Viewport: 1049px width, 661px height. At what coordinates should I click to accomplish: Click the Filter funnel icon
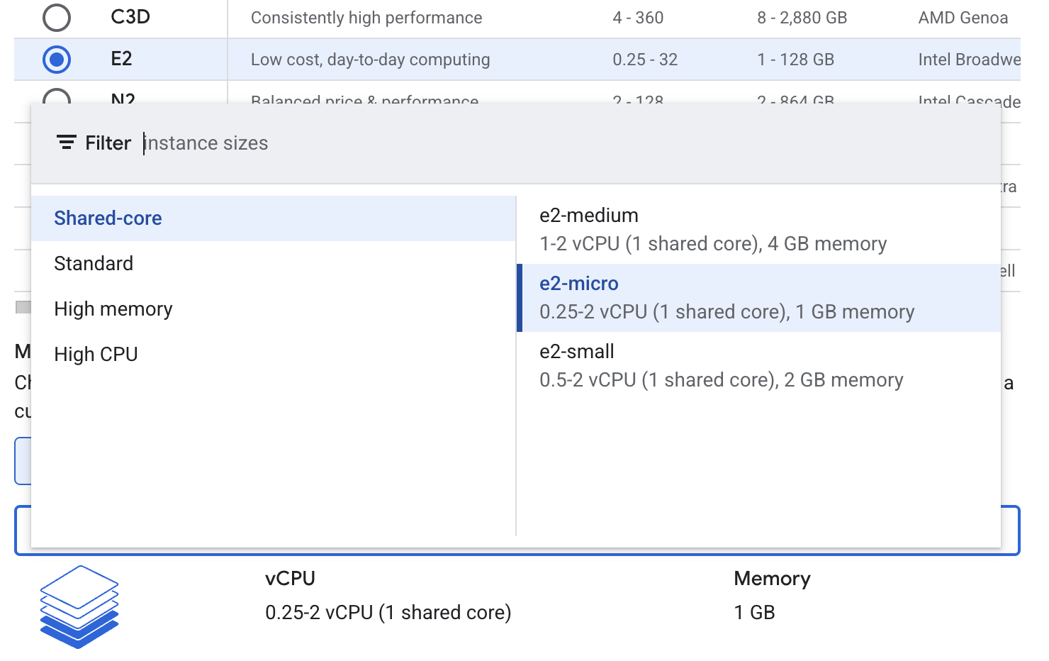click(x=66, y=142)
